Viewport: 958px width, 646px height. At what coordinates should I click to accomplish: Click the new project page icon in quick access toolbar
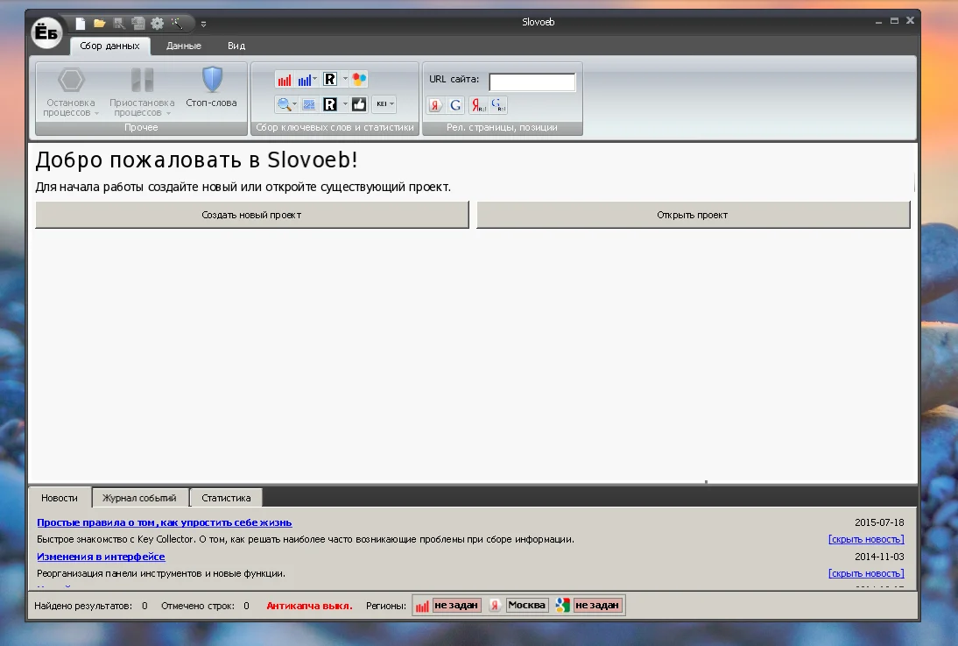point(80,24)
